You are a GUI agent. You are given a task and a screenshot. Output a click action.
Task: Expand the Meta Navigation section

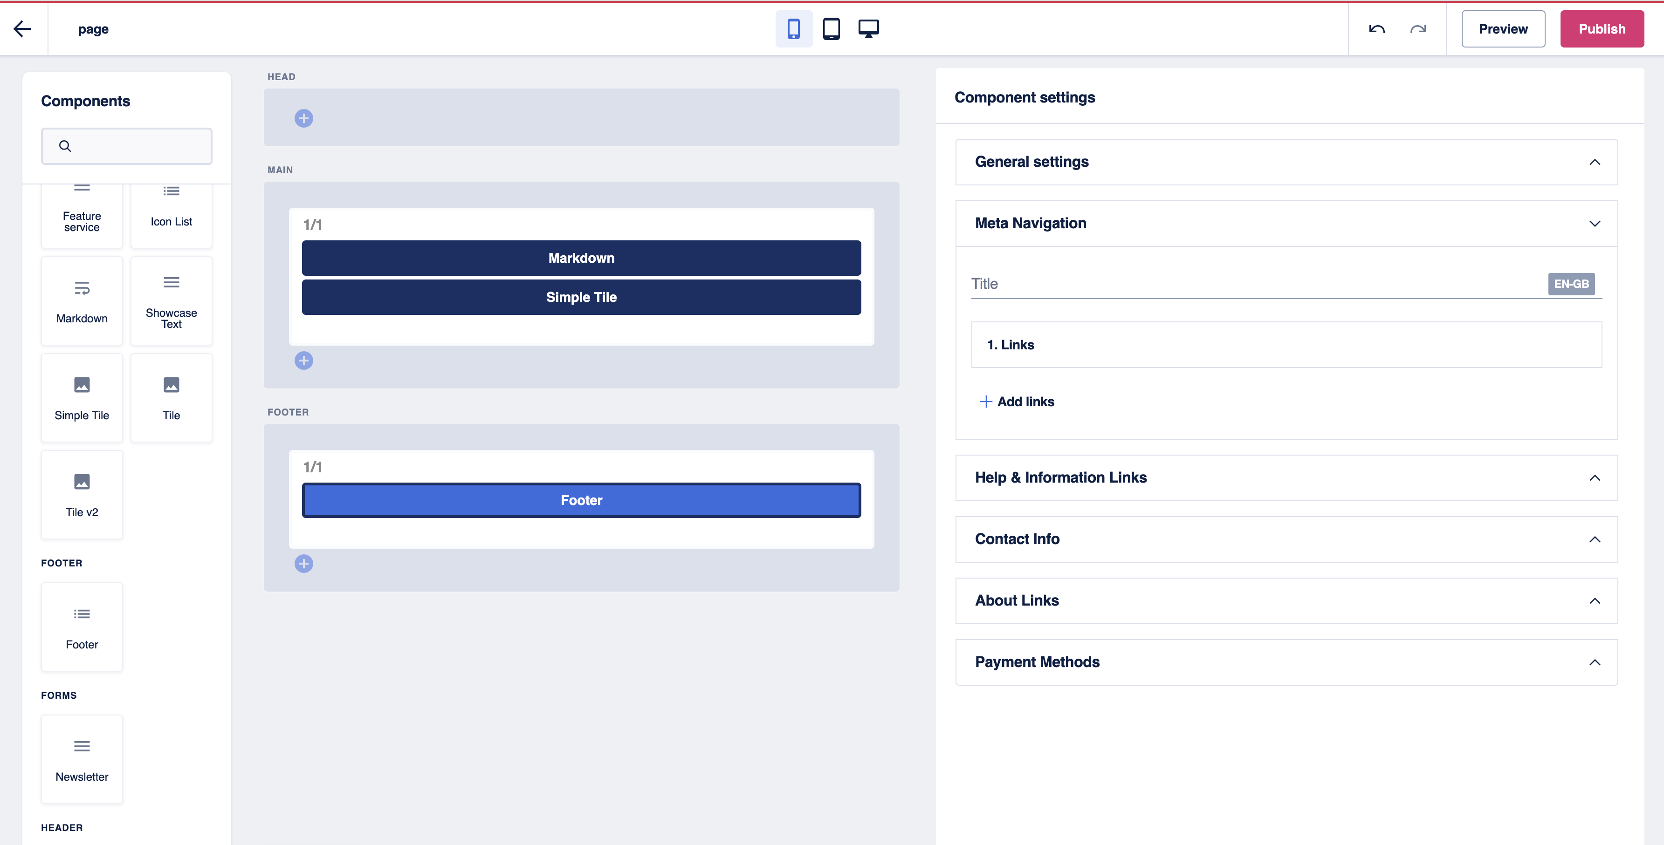tap(1595, 223)
